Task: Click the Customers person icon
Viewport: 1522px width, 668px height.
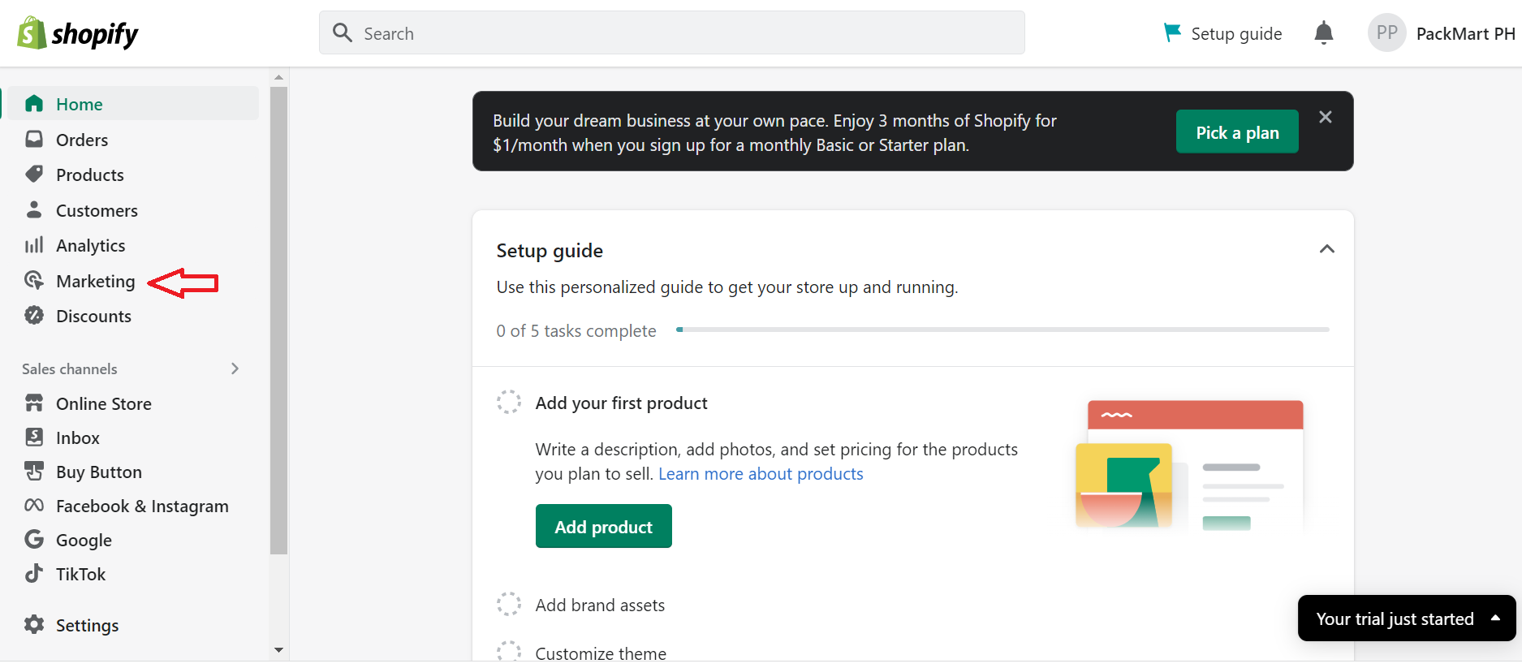Action: click(34, 210)
